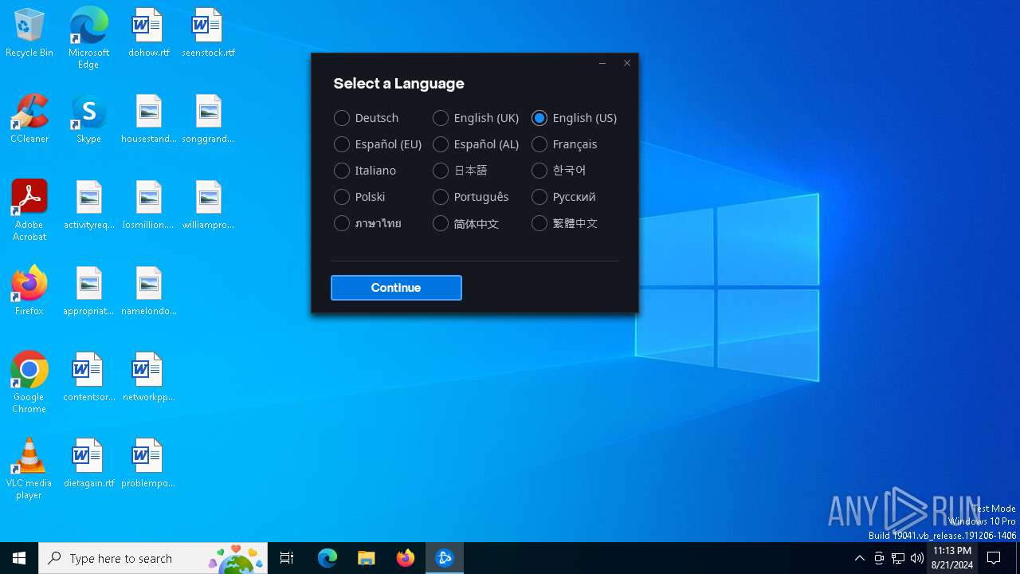Launch Firefox desktop shortcut
Viewport: 1020px width, 574px height.
pos(29,292)
